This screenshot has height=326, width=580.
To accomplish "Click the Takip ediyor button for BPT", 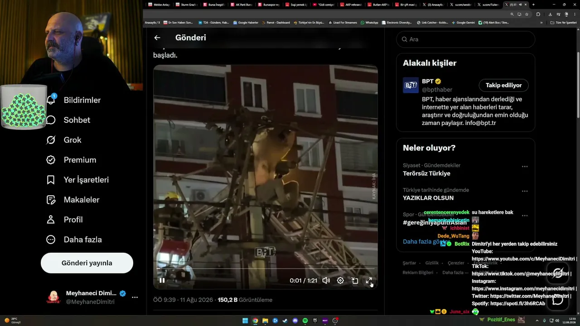I will (x=503, y=85).
